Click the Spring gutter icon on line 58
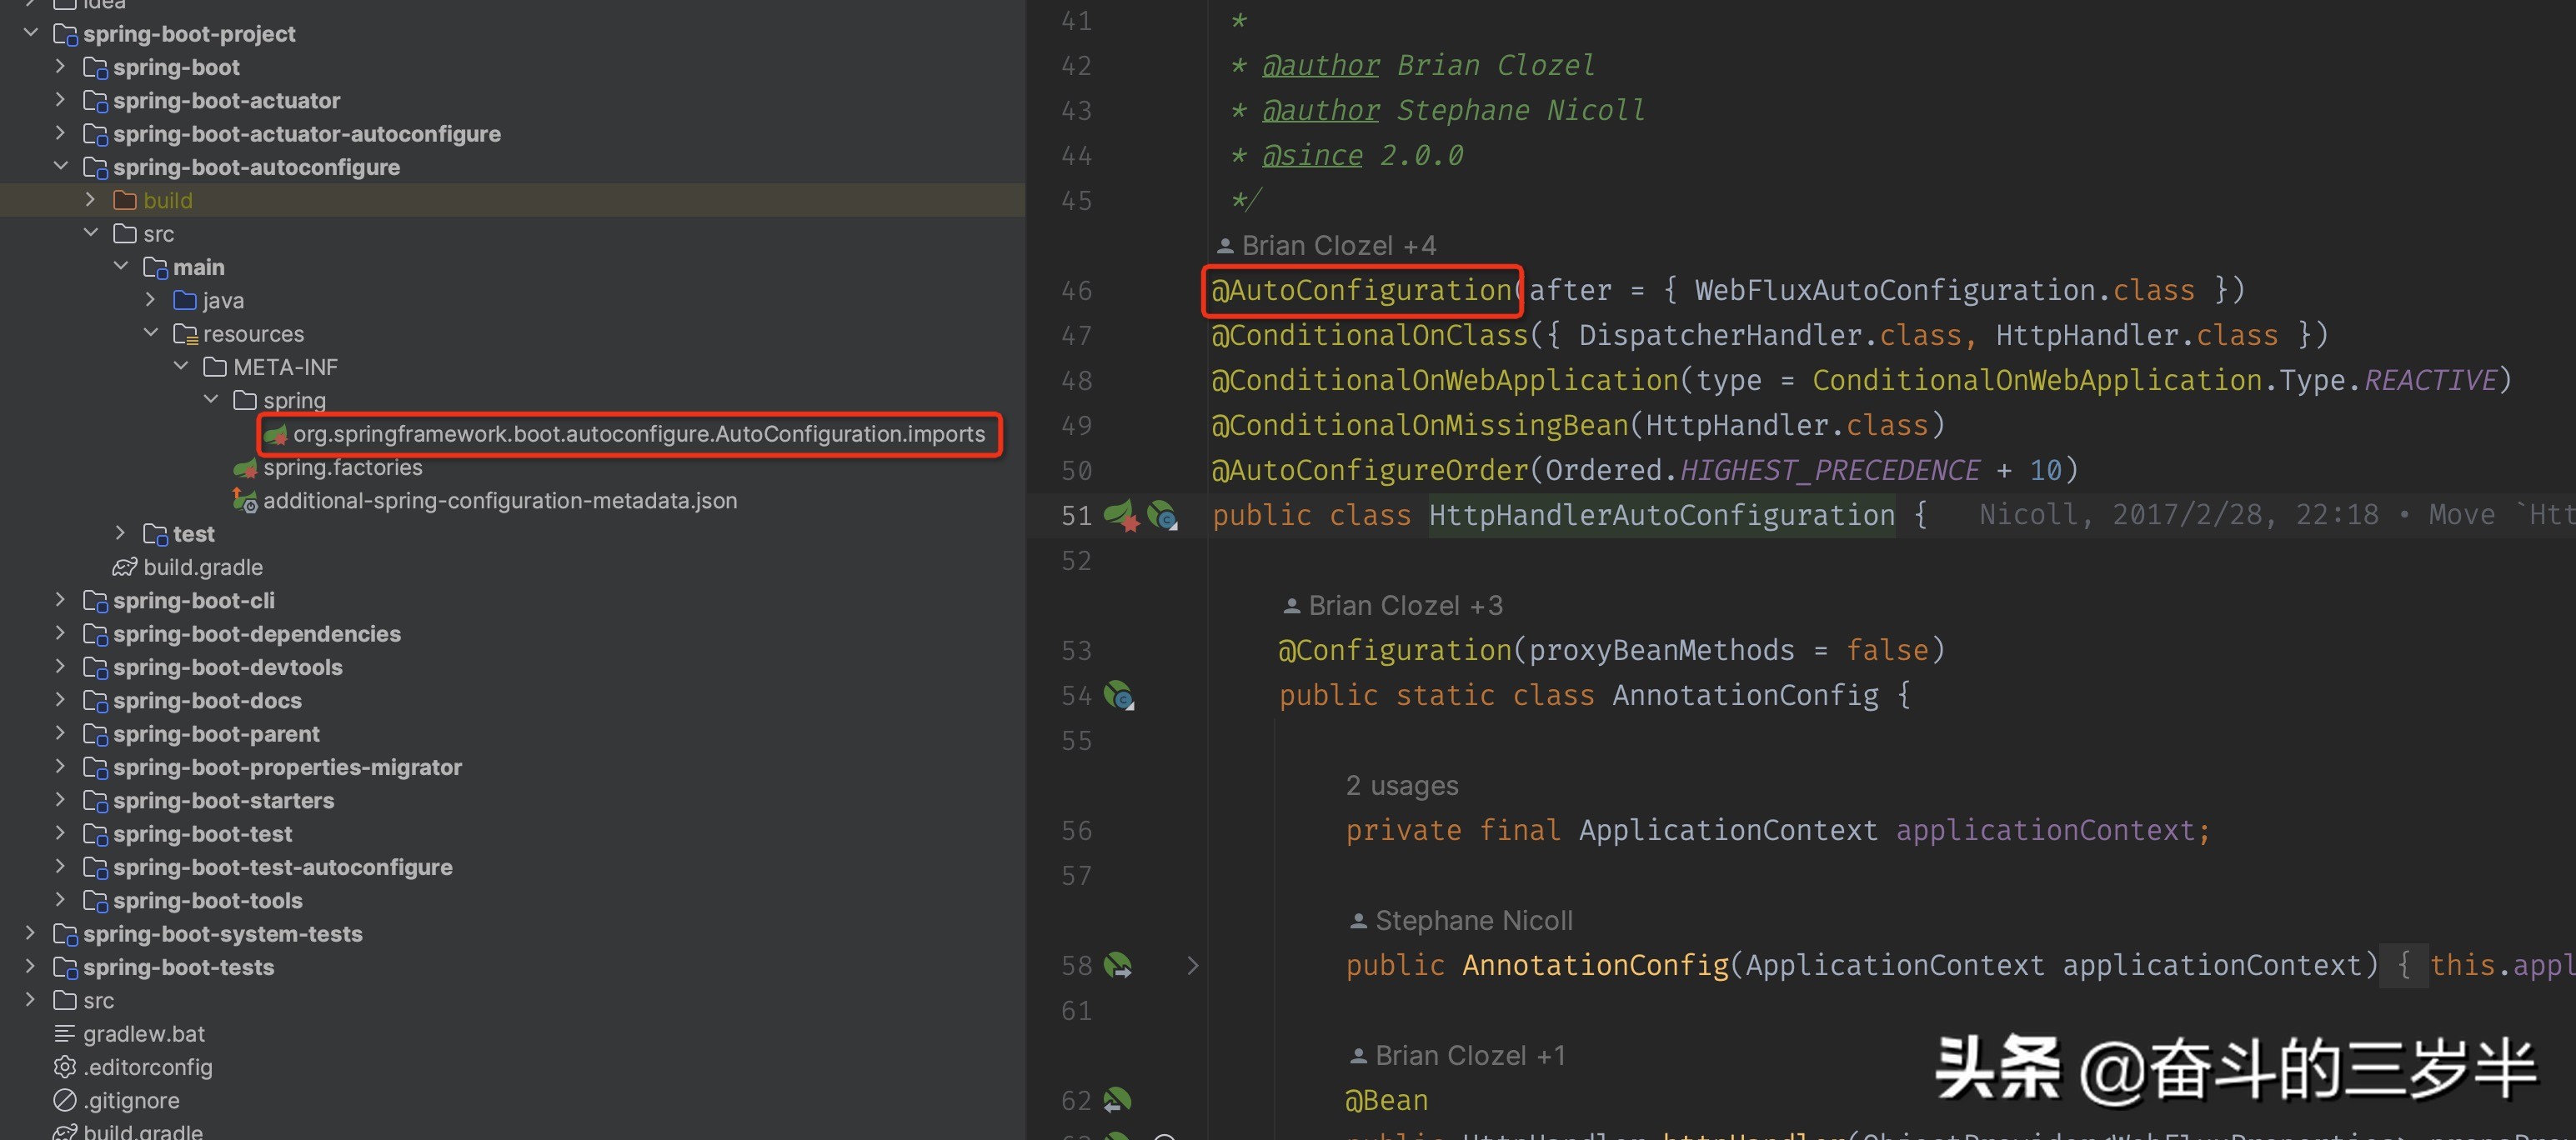 1118,965
